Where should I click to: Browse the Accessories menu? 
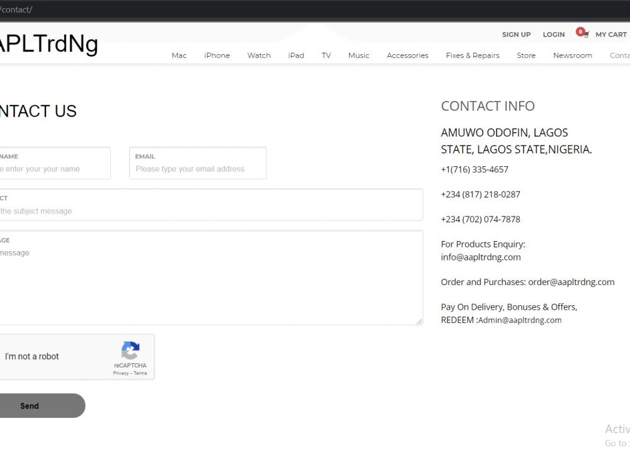click(x=408, y=55)
